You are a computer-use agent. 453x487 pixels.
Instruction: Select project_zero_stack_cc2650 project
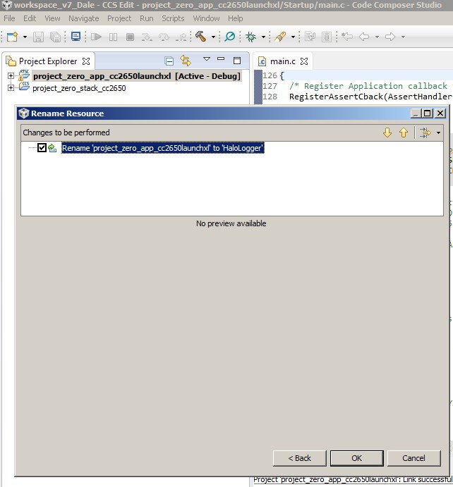(x=79, y=88)
